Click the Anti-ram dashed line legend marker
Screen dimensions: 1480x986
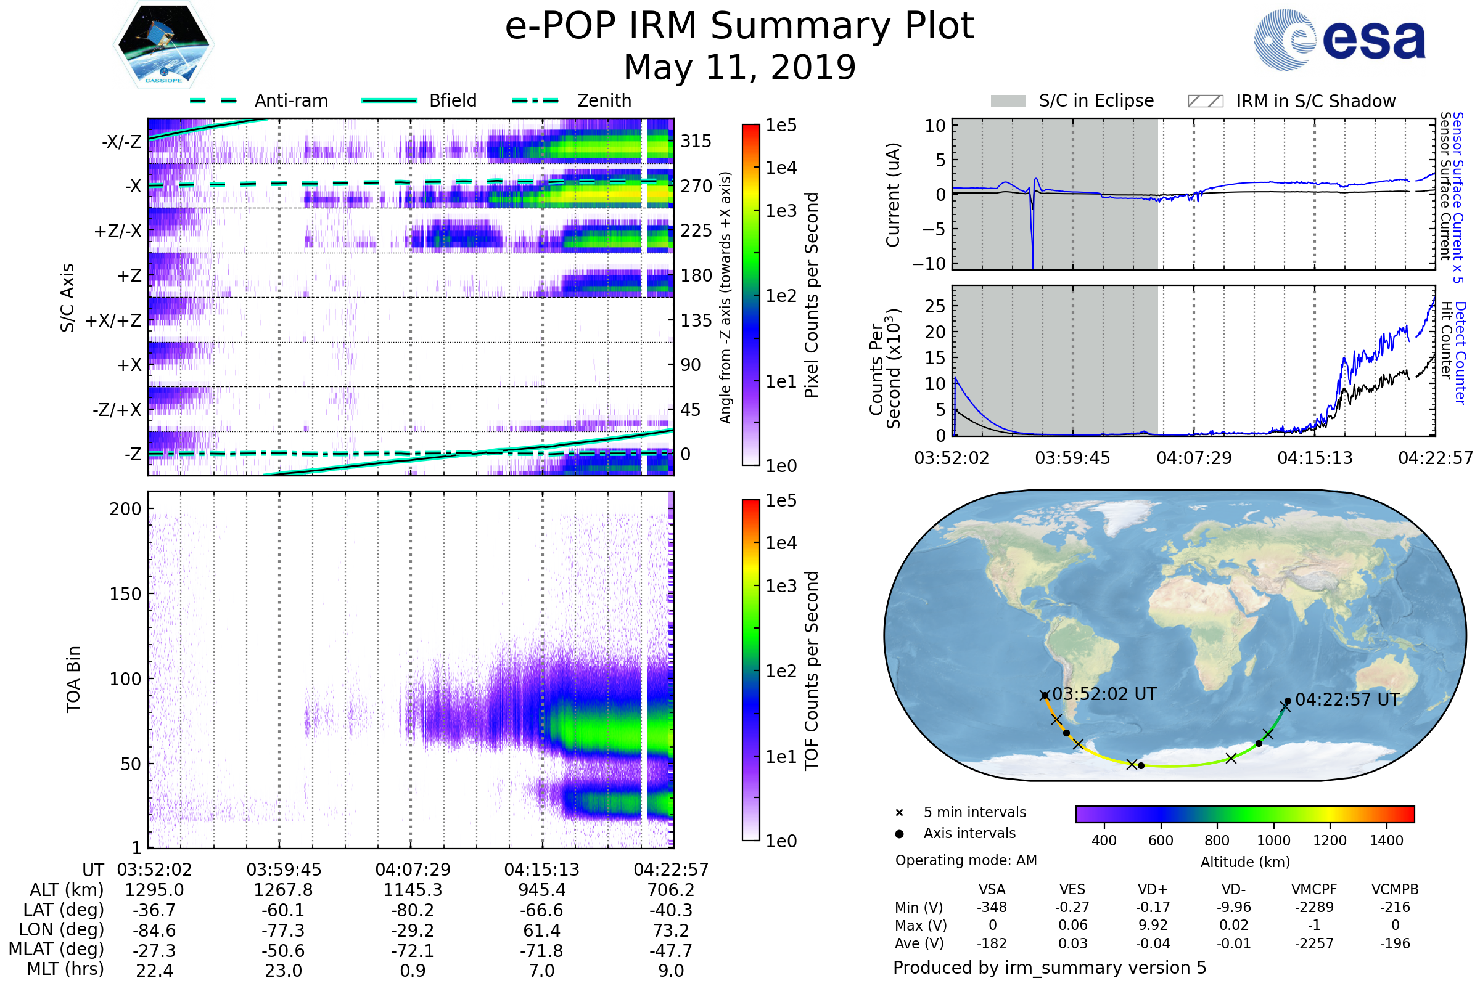[213, 100]
